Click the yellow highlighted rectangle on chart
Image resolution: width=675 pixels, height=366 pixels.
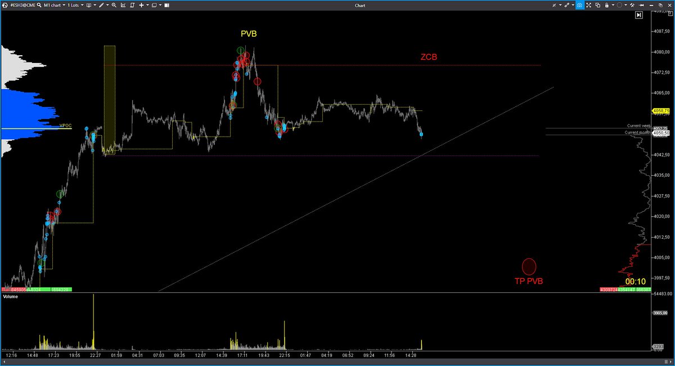[110, 100]
